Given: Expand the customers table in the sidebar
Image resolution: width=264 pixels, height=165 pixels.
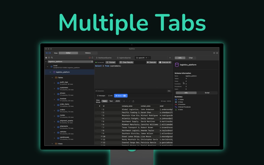Looking at the screenshot, I should click(x=54, y=88).
